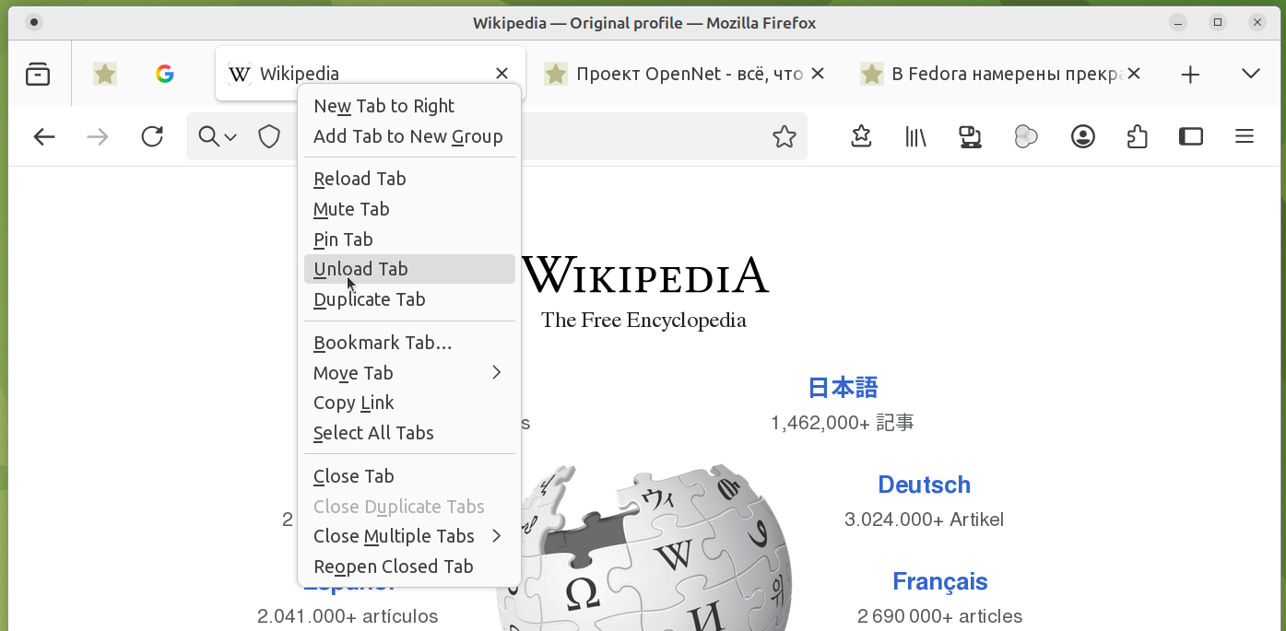
Task: Switch to the pinned star tab
Action: (x=105, y=74)
